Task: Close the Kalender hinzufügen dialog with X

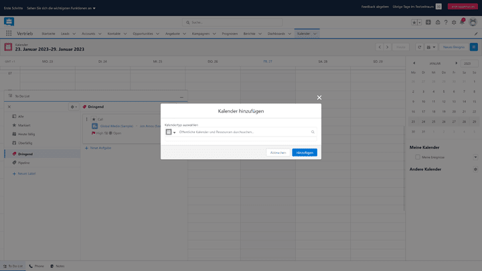Action: click(319, 98)
